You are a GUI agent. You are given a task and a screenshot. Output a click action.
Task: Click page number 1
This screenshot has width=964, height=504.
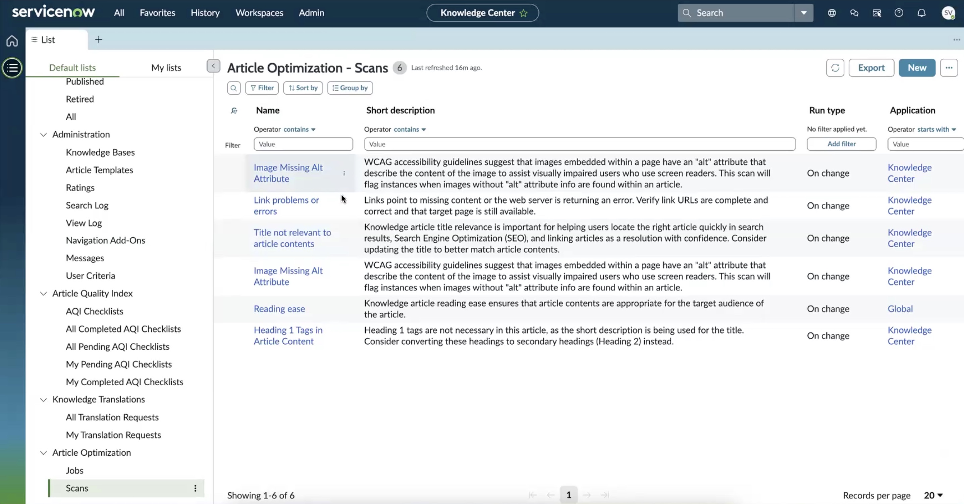(x=569, y=495)
